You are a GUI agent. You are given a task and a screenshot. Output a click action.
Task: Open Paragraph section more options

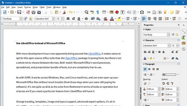coord(178,64)
